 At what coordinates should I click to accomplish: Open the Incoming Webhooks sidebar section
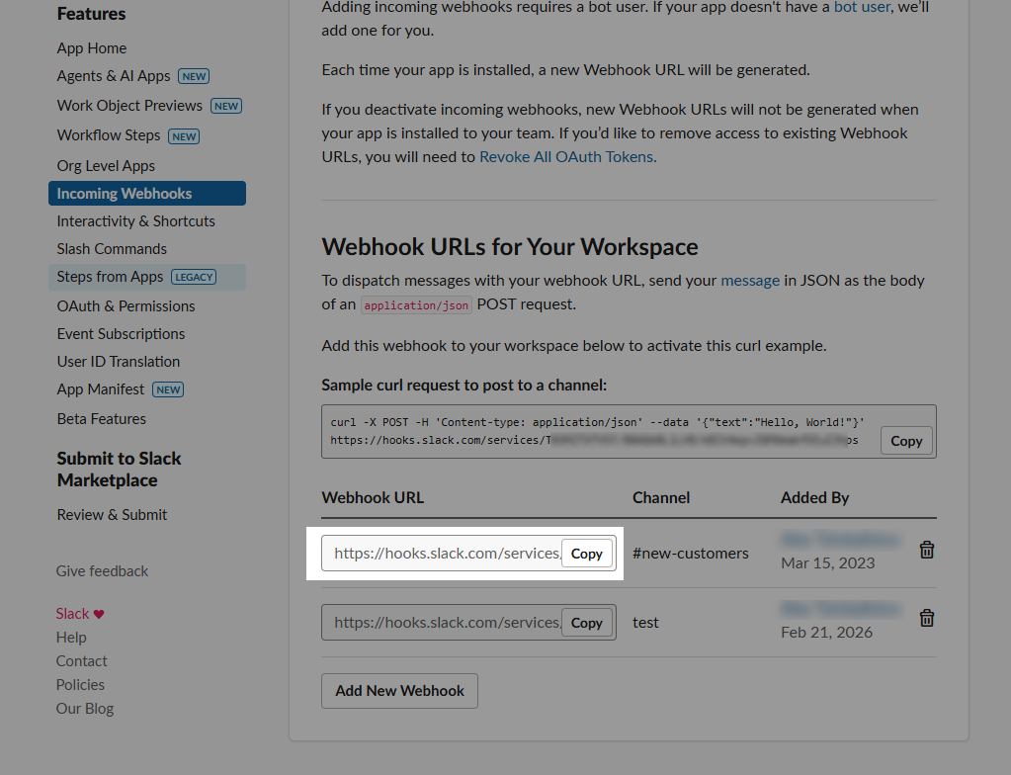pyautogui.click(x=125, y=193)
